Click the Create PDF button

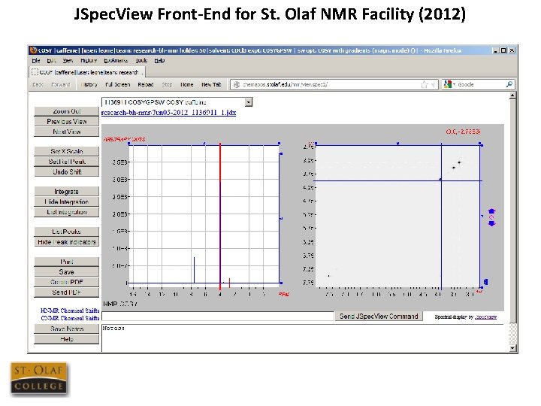click(x=67, y=282)
